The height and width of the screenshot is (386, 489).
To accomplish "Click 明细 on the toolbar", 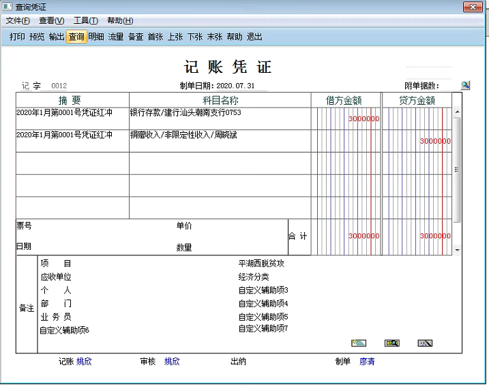I will coord(96,37).
